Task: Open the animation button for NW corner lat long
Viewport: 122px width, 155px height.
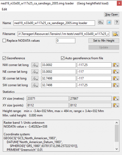Action: click(35, 65)
